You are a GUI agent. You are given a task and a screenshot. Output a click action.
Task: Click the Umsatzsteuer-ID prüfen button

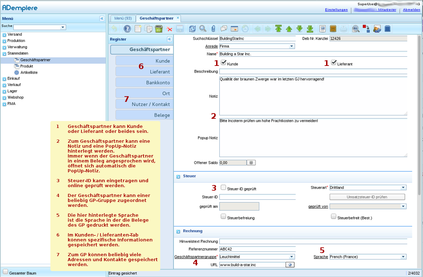click(367, 197)
